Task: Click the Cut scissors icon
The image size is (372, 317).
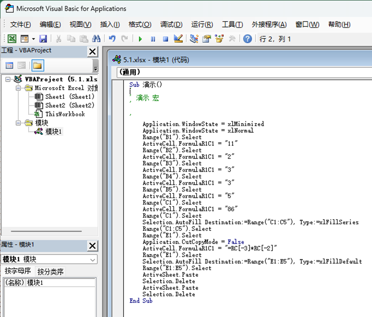Action: 58,39
